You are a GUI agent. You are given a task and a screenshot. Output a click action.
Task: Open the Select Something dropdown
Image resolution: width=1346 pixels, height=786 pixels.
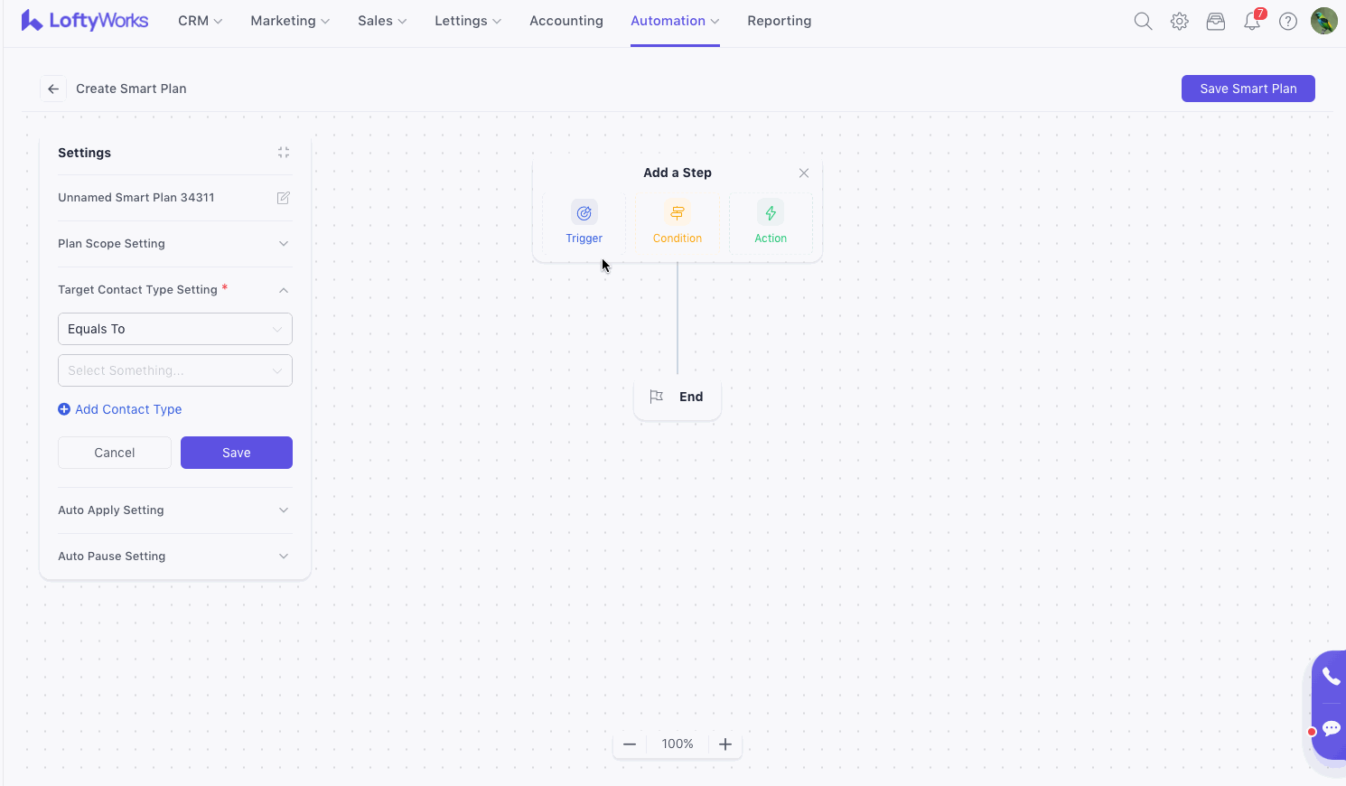click(x=175, y=370)
